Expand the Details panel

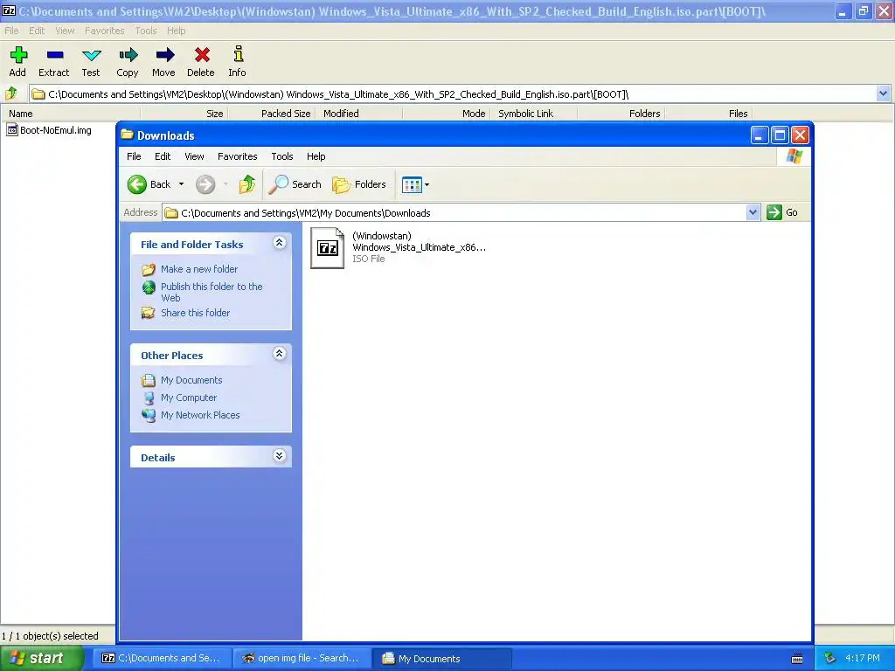coord(279,456)
